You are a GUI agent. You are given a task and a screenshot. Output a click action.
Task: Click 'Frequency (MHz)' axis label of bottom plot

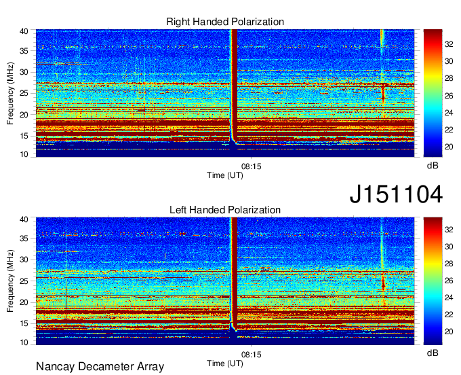(10, 281)
